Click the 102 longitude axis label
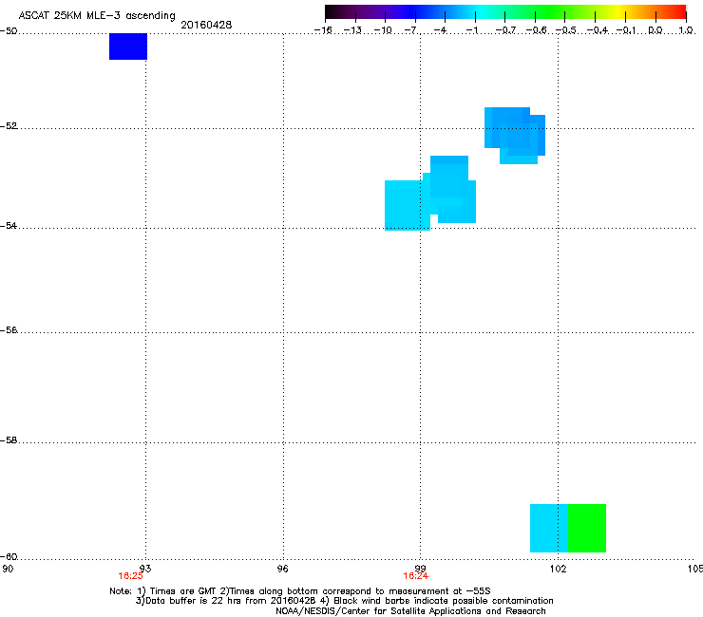This screenshot has height=617, width=703. (x=558, y=569)
